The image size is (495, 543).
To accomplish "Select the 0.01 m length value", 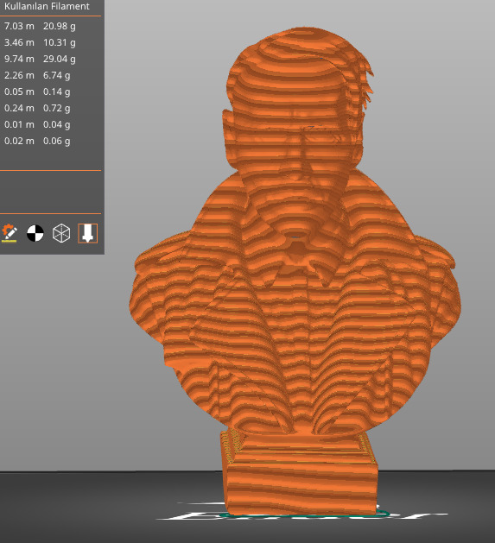I will (x=19, y=124).
